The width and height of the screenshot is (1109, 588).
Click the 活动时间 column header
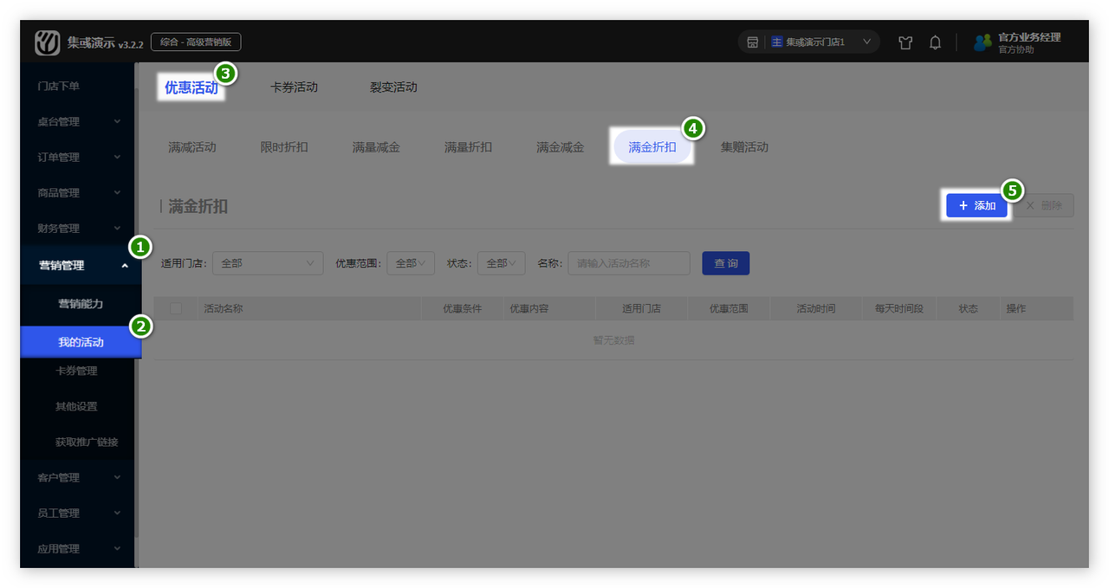pos(816,308)
